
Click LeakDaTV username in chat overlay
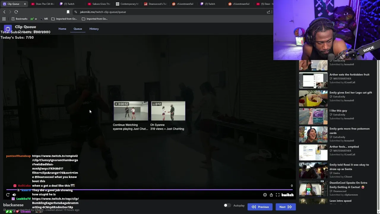point(23,199)
